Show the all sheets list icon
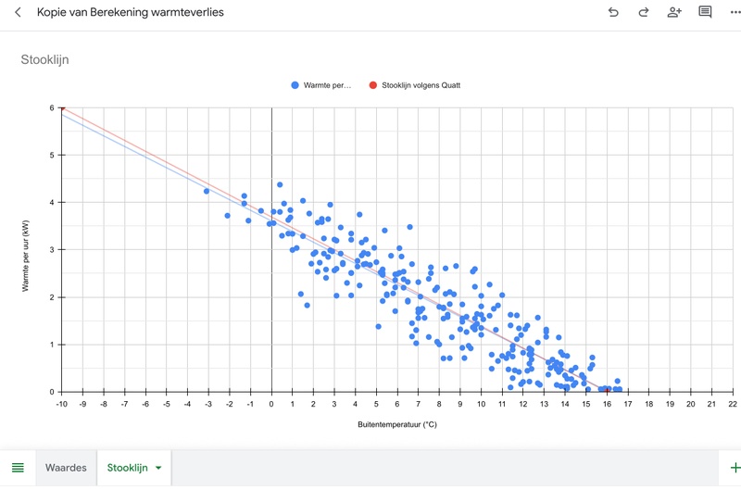 pyautogui.click(x=18, y=468)
